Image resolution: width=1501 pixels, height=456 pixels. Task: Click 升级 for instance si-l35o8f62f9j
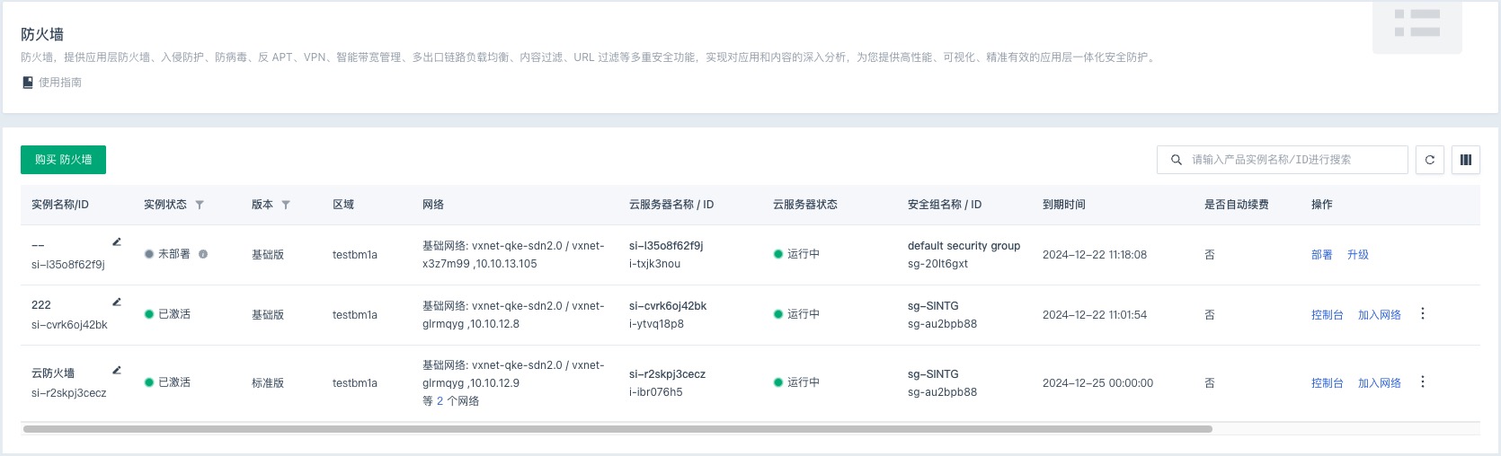coord(1358,255)
